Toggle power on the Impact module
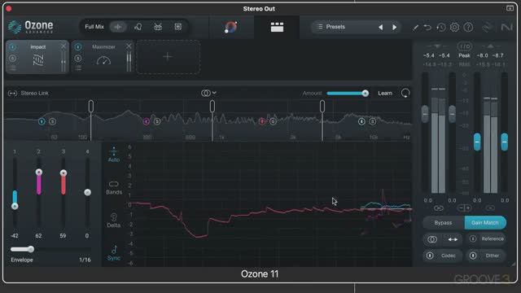This screenshot has height=293, width=521. pyautogui.click(x=13, y=47)
